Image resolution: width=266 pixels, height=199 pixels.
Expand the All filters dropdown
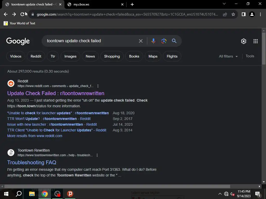(x=228, y=56)
